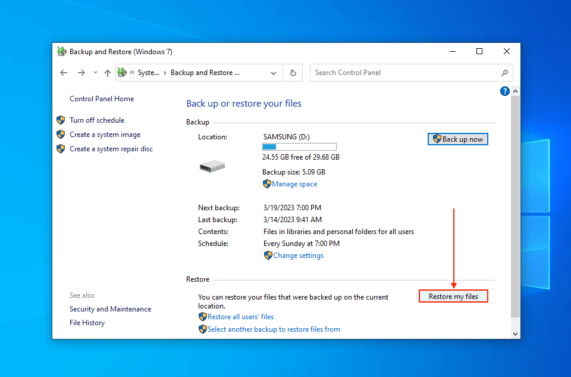Click the disk space usage bar
Viewport: 571px width, 377px height.
299,147
